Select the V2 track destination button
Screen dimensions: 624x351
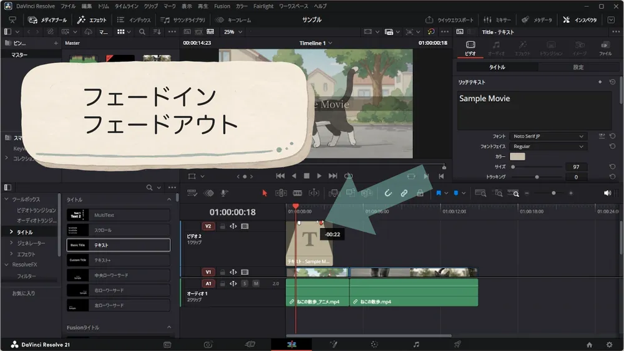click(x=208, y=226)
